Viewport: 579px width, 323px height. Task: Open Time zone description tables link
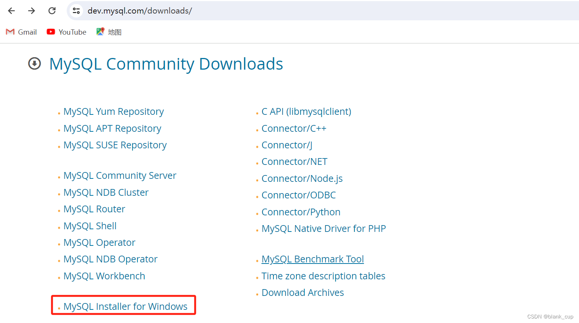323,276
